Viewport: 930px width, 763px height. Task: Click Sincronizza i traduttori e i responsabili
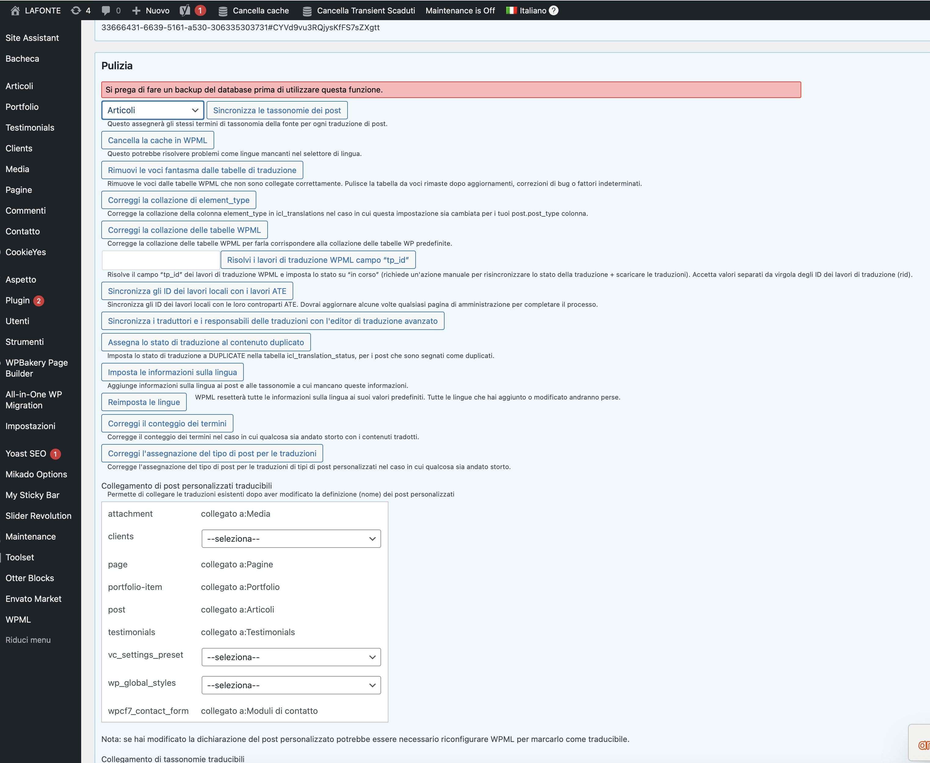(273, 321)
